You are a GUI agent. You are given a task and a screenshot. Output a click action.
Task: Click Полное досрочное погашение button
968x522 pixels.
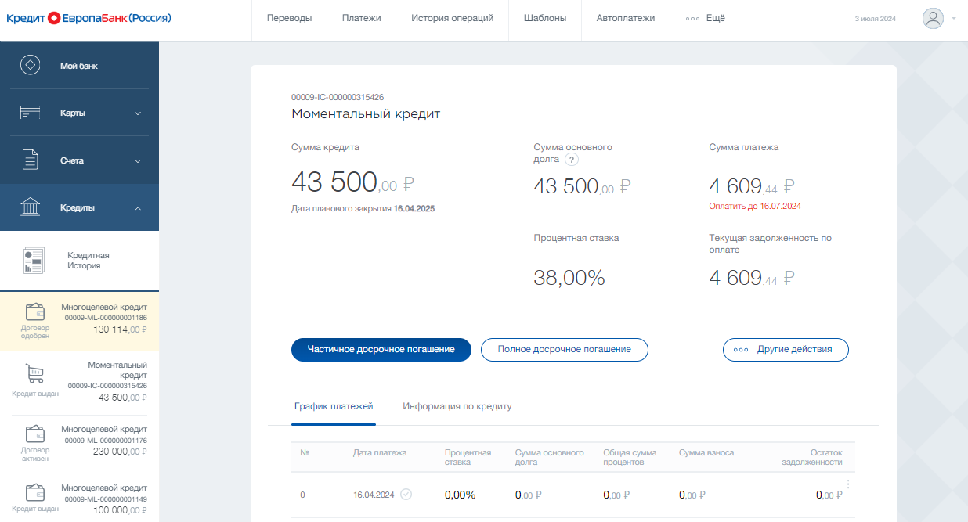pyautogui.click(x=564, y=349)
